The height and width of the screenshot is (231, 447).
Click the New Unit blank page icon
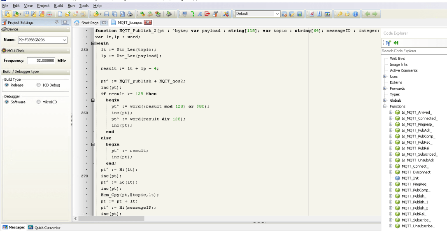point(60,14)
